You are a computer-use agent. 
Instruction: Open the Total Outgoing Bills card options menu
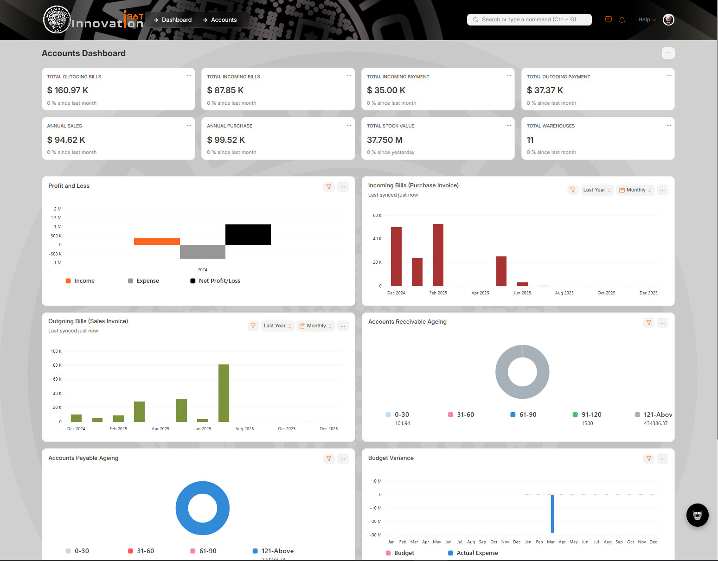click(189, 76)
